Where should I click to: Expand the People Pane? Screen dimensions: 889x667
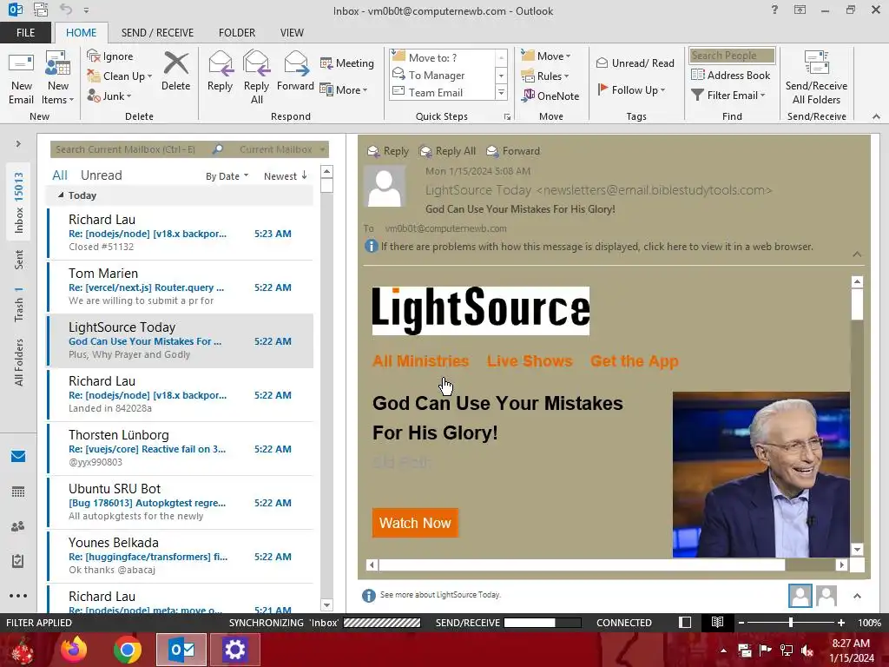tap(857, 596)
